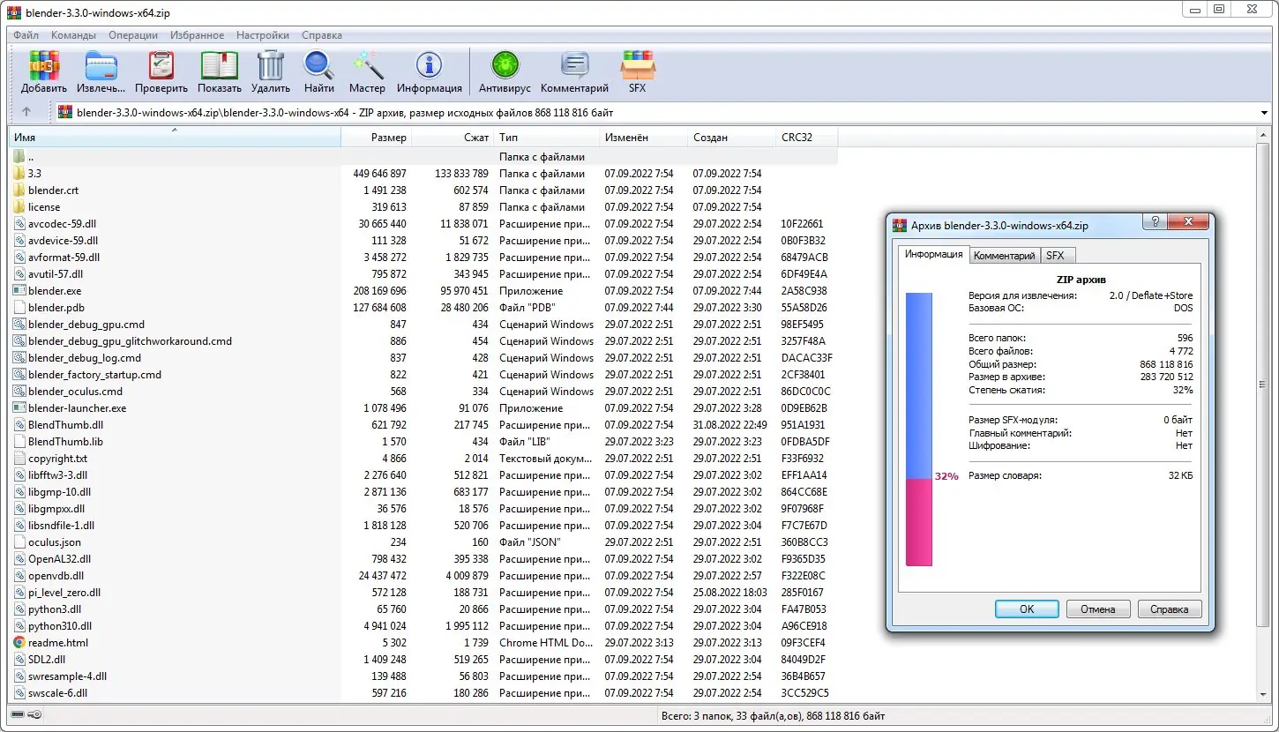The height and width of the screenshot is (732, 1279).
Task: Select the readme.html Chrome file icon
Action: (x=19, y=643)
